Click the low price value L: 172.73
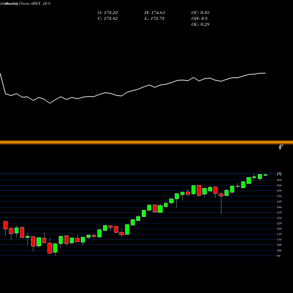The height and width of the screenshot is (293, 293). click(154, 19)
